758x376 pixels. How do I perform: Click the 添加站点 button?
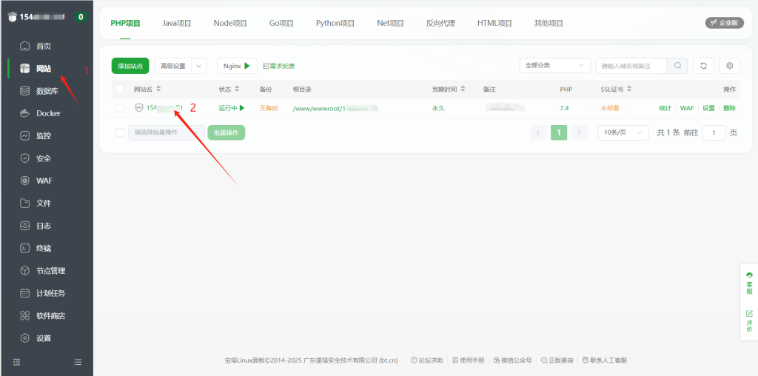130,66
